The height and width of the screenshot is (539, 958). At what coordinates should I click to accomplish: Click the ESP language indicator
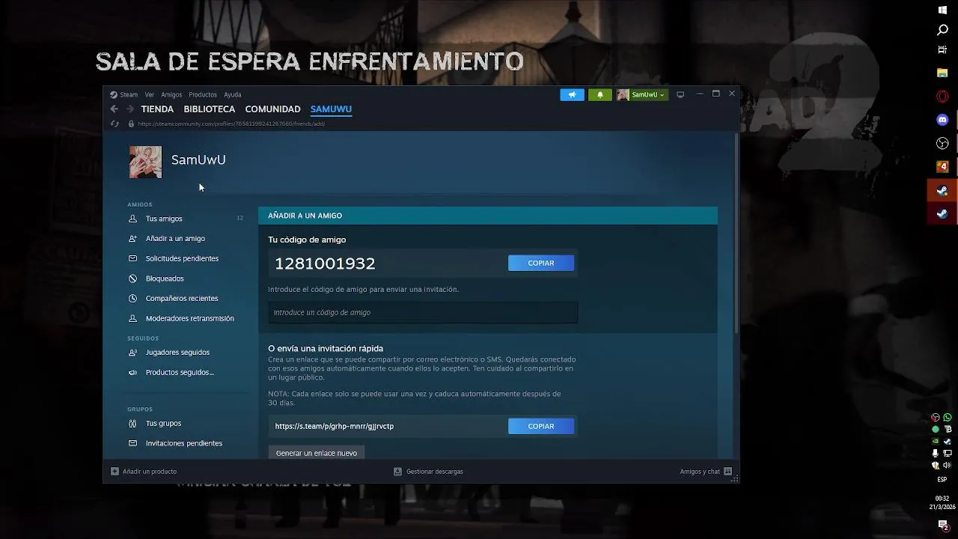942,480
